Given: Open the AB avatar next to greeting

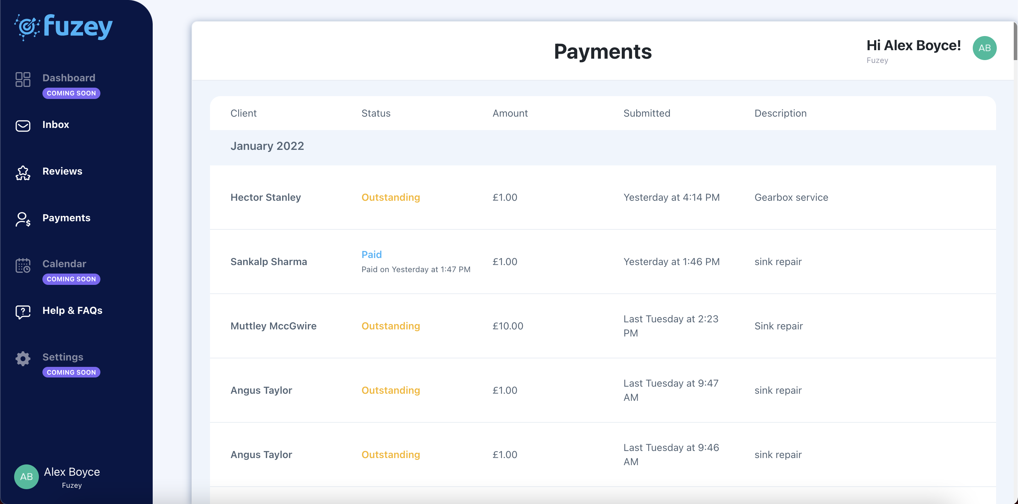Looking at the screenshot, I should pos(984,47).
